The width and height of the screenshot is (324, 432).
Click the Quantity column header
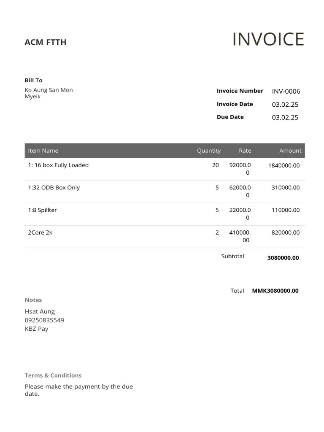pos(208,151)
